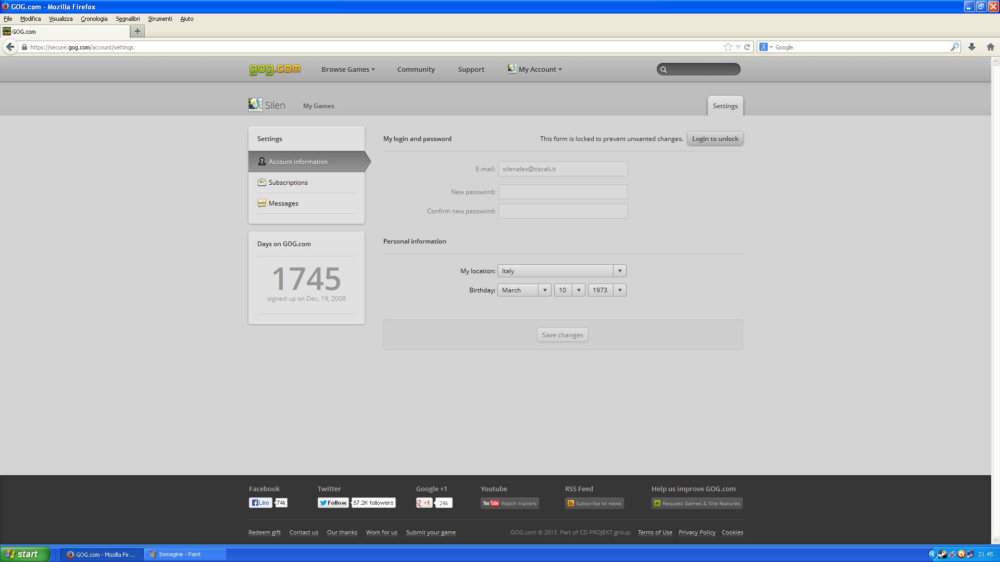Click the Facebook Like button
1000x562 pixels.
coord(260,503)
